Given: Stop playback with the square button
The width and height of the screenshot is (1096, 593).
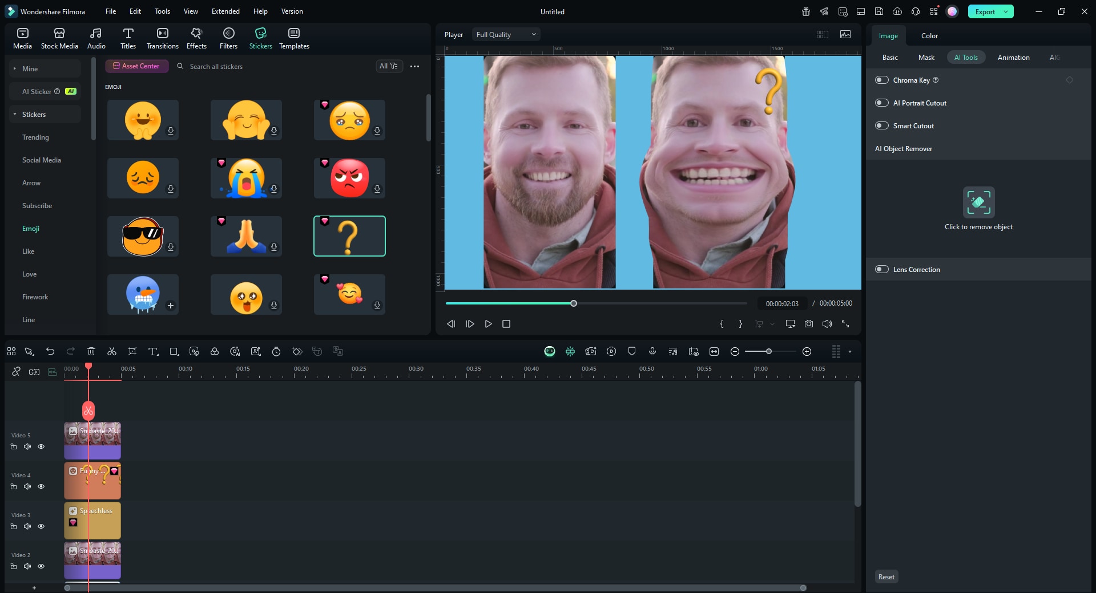Looking at the screenshot, I should [506, 324].
